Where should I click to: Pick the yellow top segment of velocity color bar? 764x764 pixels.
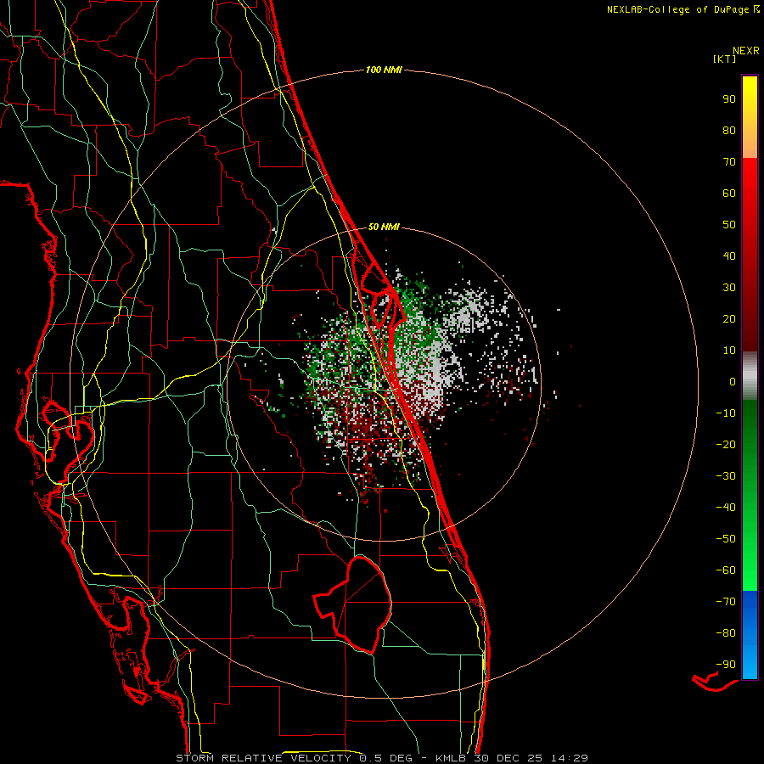pos(750,117)
